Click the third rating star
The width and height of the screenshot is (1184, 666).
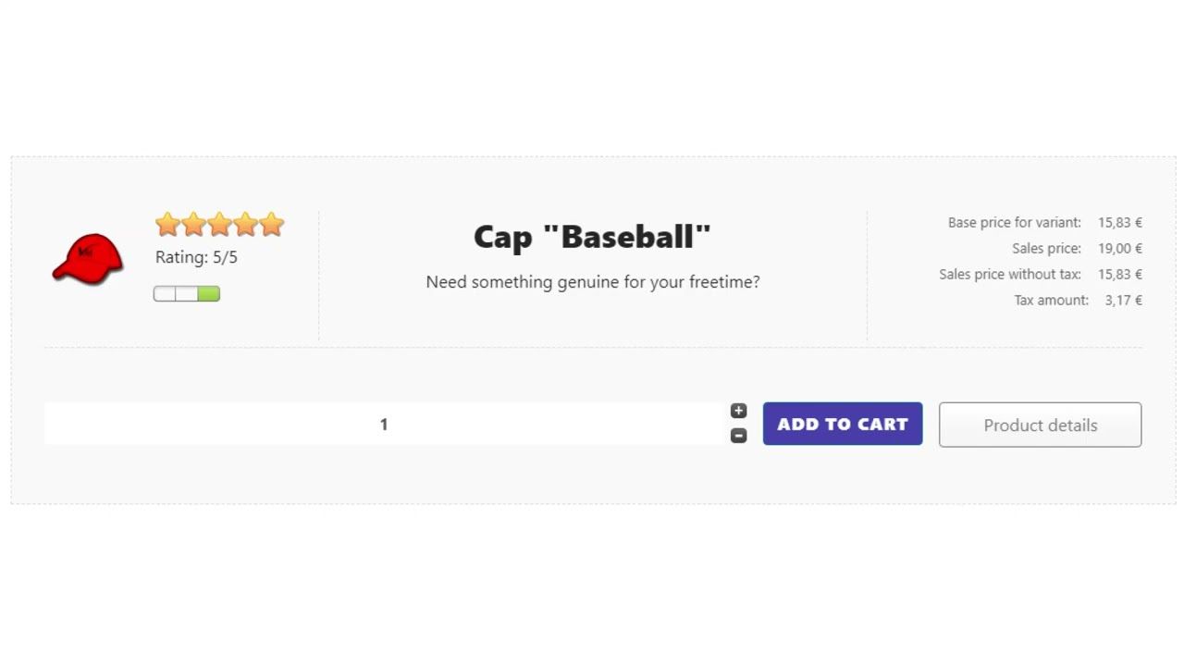click(219, 225)
